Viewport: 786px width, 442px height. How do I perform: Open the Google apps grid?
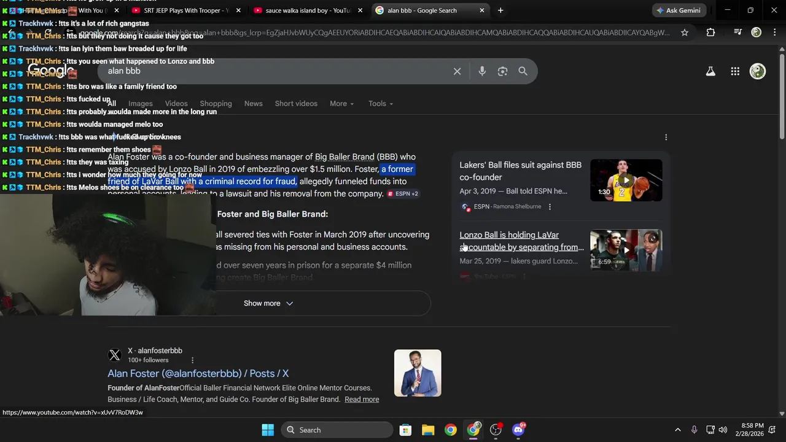click(735, 71)
